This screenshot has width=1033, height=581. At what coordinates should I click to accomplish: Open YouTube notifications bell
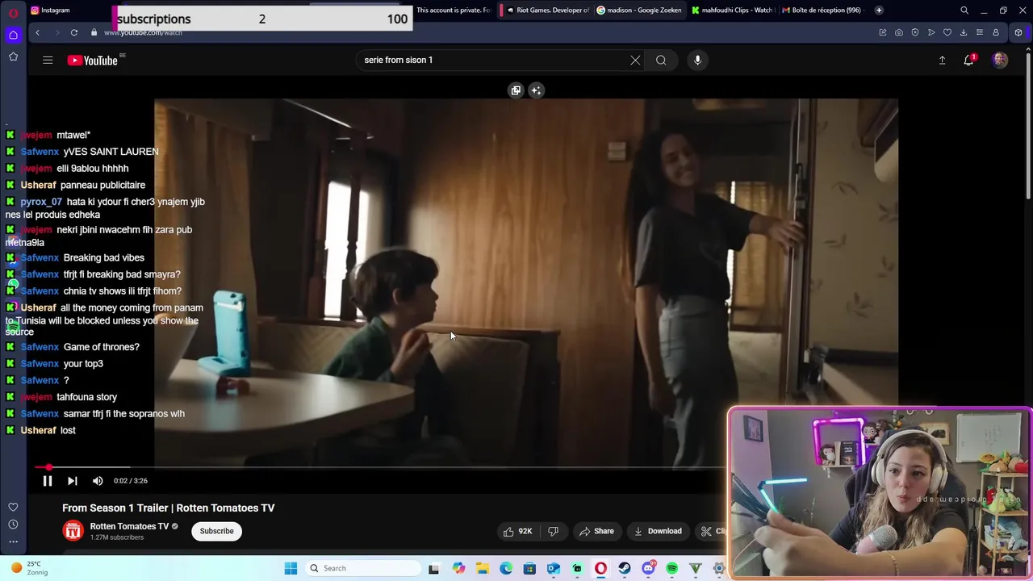968,60
